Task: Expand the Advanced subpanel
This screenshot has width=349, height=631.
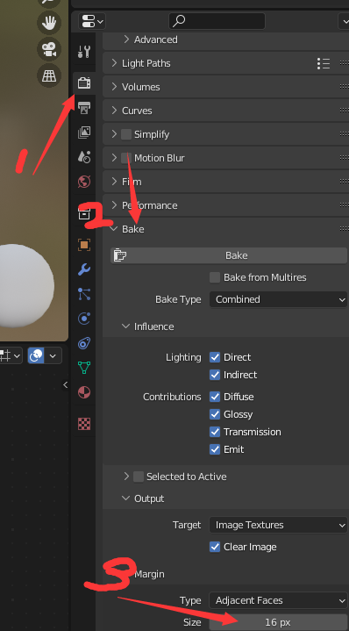Action: pyautogui.click(x=126, y=39)
